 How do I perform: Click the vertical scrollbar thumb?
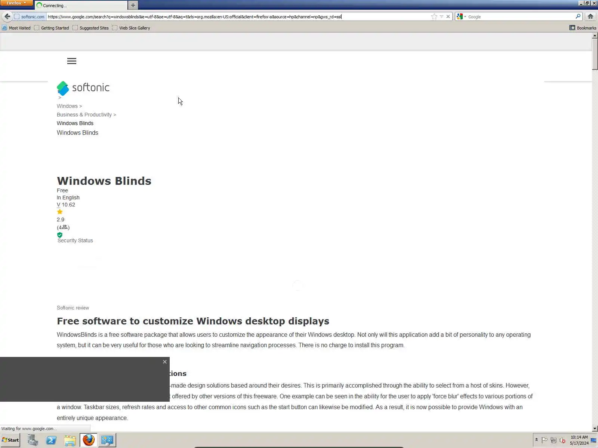pyautogui.click(x=595, y=54)
